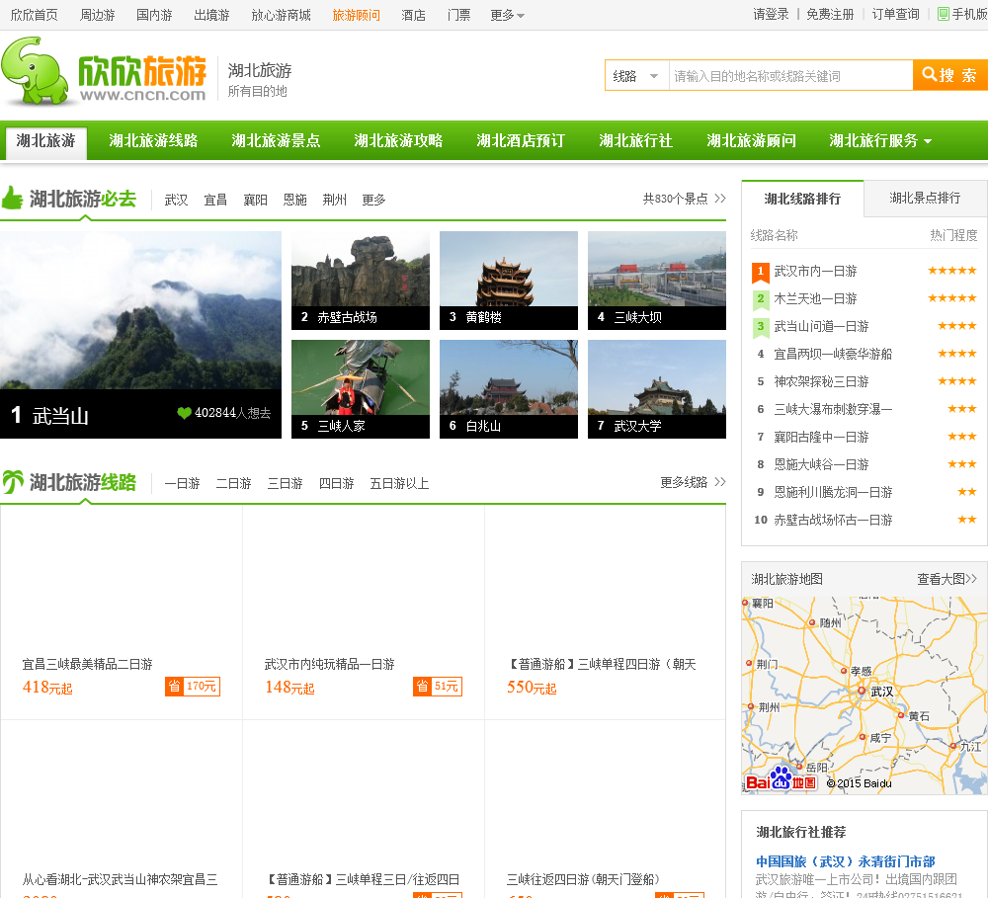Click the green thumbs-up icon beside 湖北旅游必去

13,199
